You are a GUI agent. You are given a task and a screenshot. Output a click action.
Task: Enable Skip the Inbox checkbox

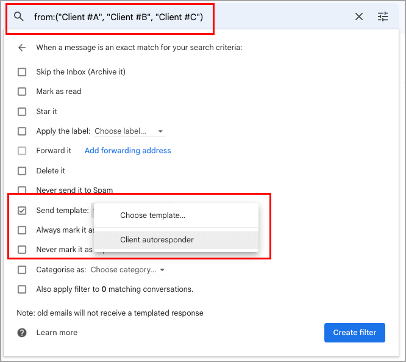(x=22, y=72)
